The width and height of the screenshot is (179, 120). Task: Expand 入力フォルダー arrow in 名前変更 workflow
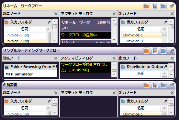pos(49,101)
